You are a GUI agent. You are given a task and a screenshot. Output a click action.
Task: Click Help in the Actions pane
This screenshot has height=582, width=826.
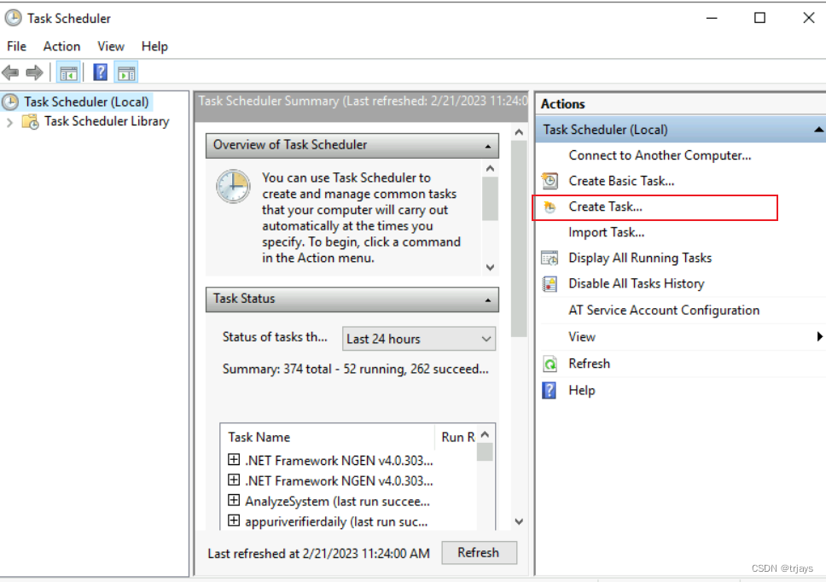[x=582, y=390]
